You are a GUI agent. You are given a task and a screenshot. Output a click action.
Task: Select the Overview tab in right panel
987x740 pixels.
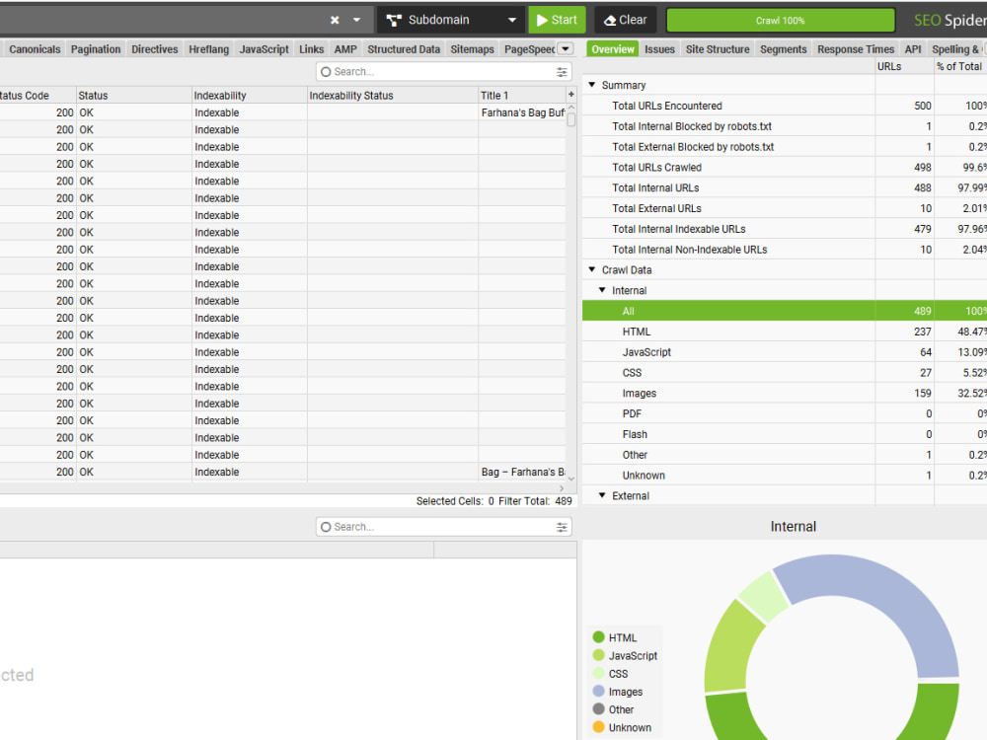tap(613, 49)
